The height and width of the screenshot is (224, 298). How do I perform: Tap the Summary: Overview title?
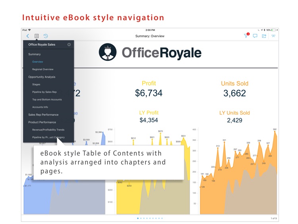tap(150, 36)
